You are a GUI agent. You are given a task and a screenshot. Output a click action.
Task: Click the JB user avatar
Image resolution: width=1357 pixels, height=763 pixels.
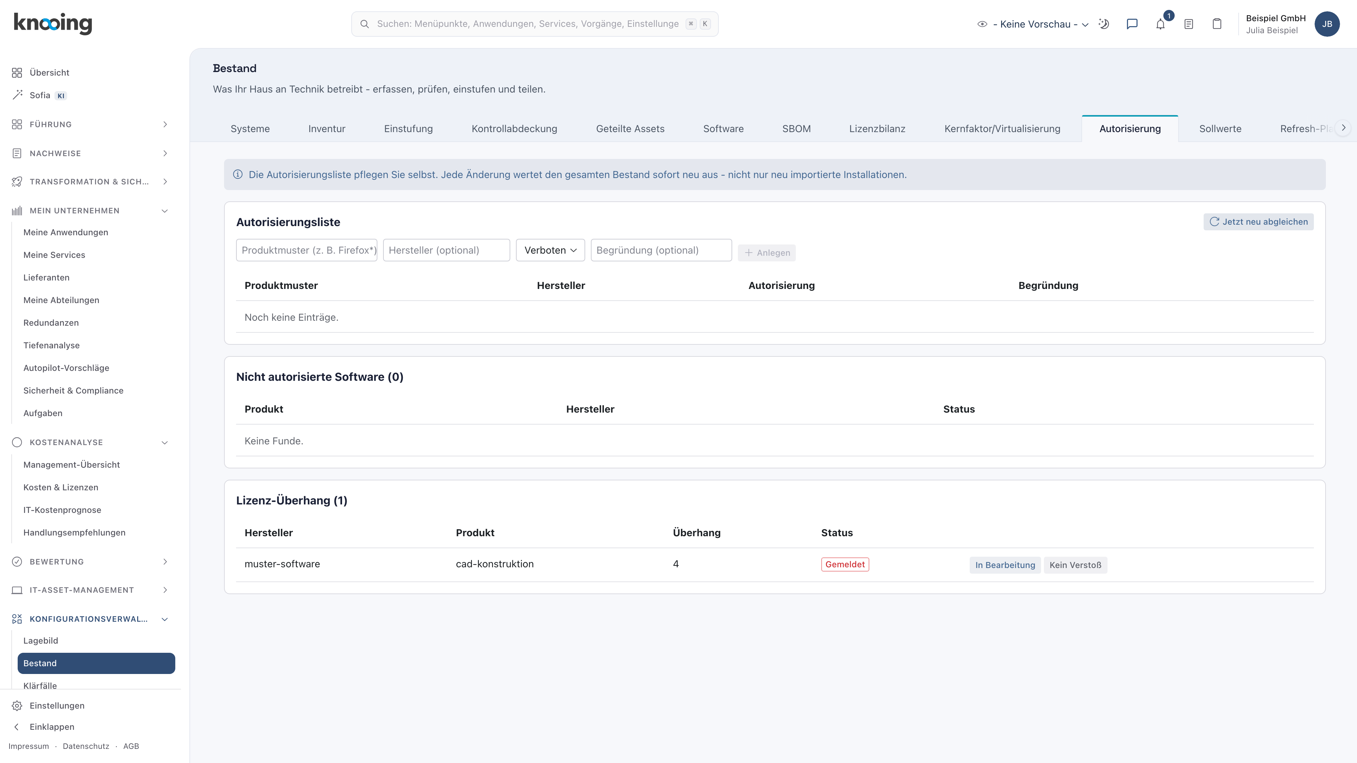pyautogui.click(x=1327, y=24)
